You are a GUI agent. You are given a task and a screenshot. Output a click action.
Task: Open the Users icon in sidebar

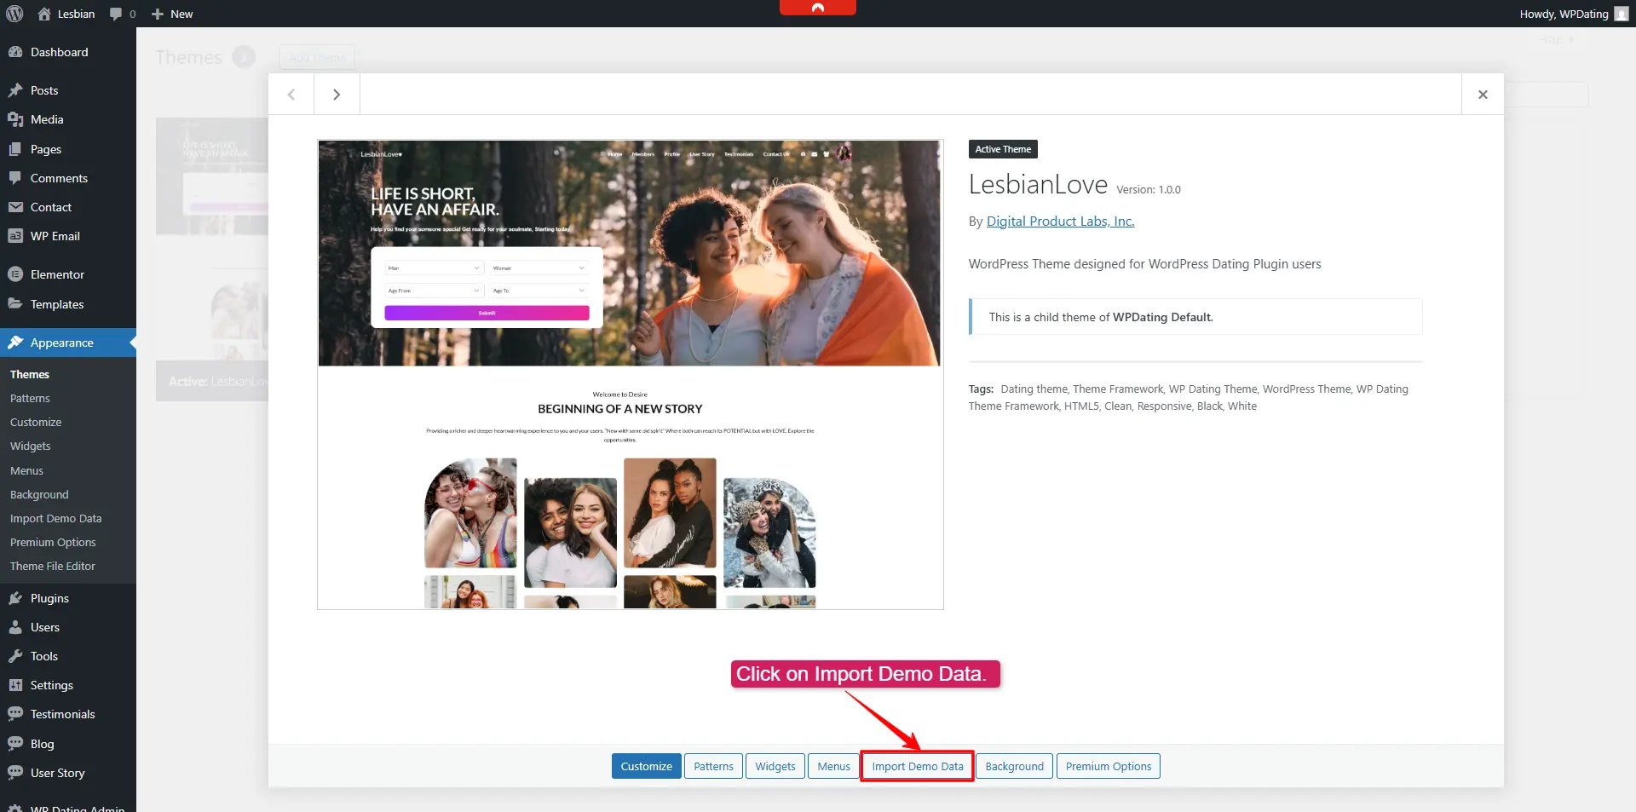tap(15, 627)
